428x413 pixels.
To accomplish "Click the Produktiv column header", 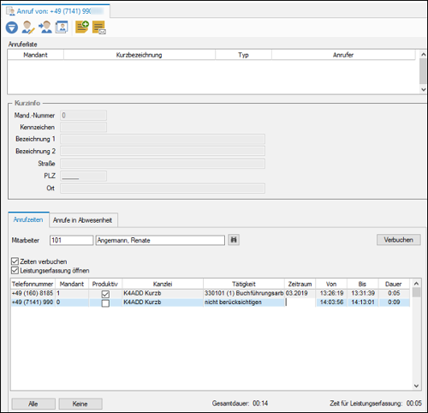I will (105, 284).
